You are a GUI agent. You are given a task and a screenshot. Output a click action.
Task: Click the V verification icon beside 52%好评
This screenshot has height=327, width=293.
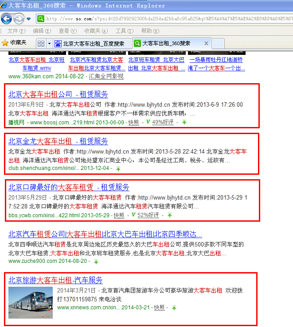134,215
